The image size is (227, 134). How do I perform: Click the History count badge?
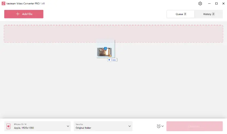(213, 14)
